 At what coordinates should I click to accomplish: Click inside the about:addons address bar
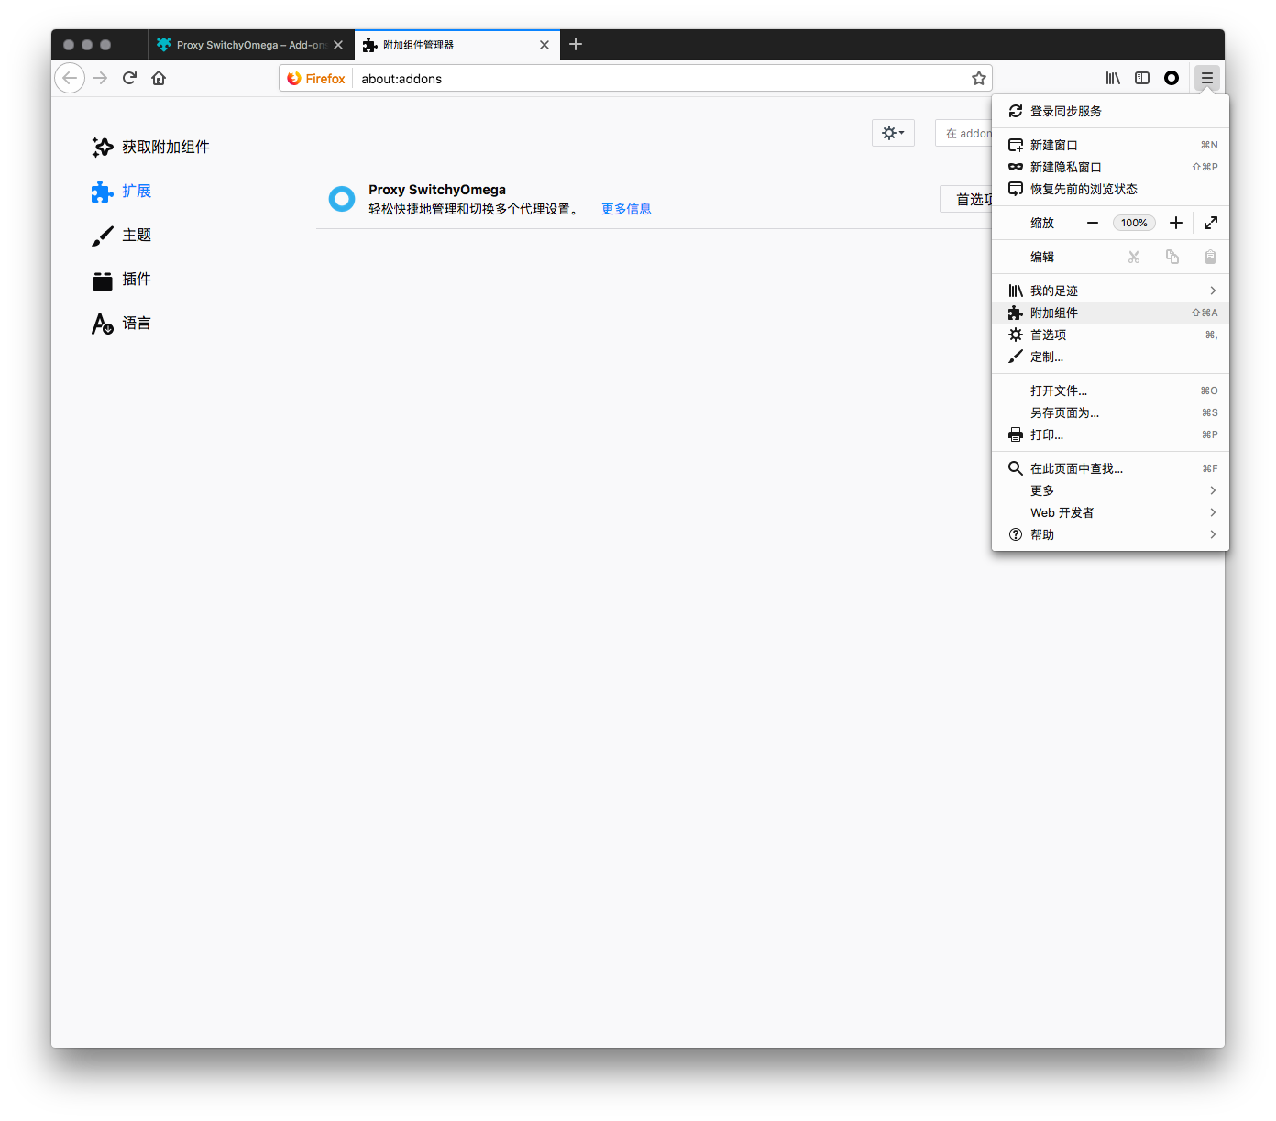click(x=550, y=78)
